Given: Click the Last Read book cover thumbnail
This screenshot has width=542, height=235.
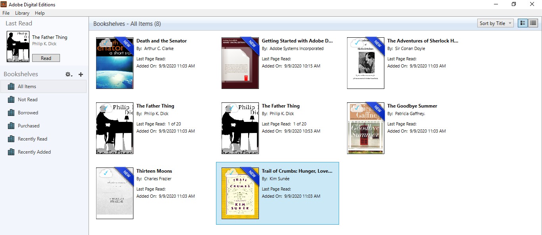Looking at the screenshot, I should 18,46.
